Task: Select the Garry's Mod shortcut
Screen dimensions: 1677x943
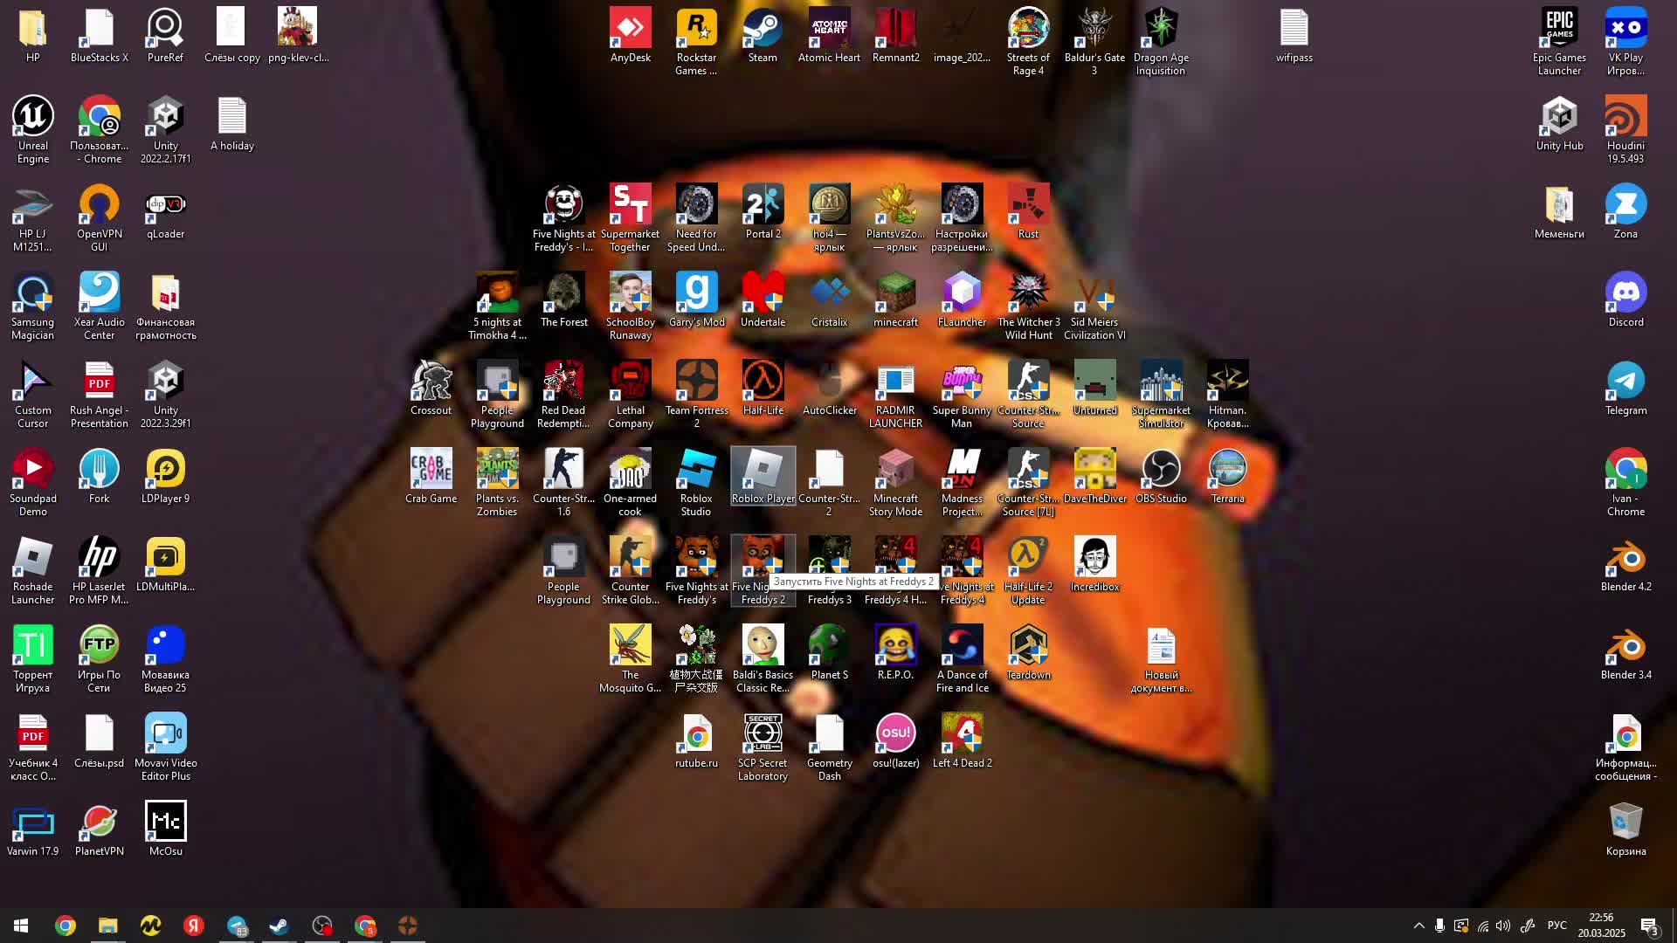Action: coord(696,293)
